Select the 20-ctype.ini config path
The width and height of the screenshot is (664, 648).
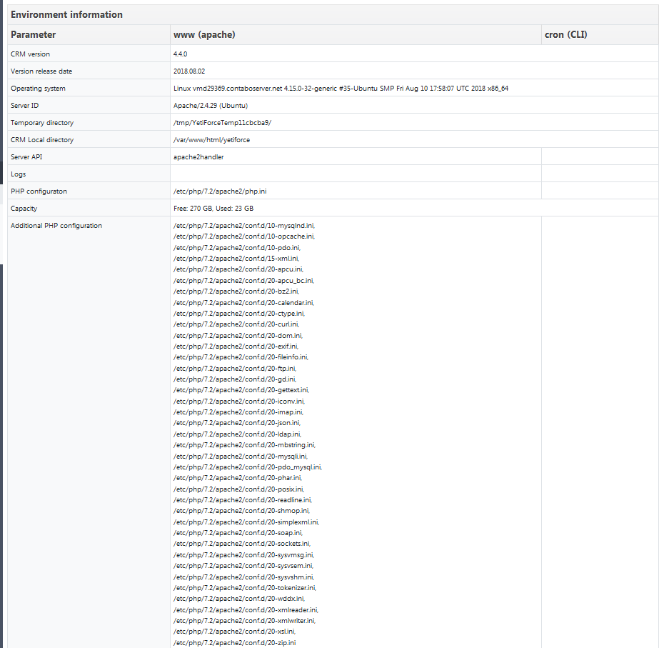point(239,314)
